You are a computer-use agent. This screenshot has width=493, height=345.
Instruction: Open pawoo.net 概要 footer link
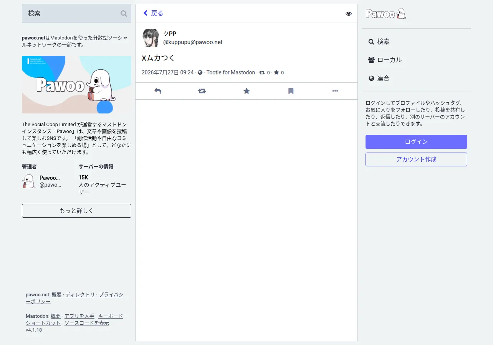coord(56,295)
